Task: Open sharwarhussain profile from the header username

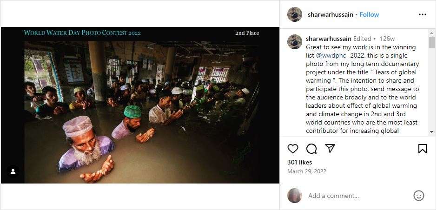Action: pyautogui.click(x=330, y=14)
